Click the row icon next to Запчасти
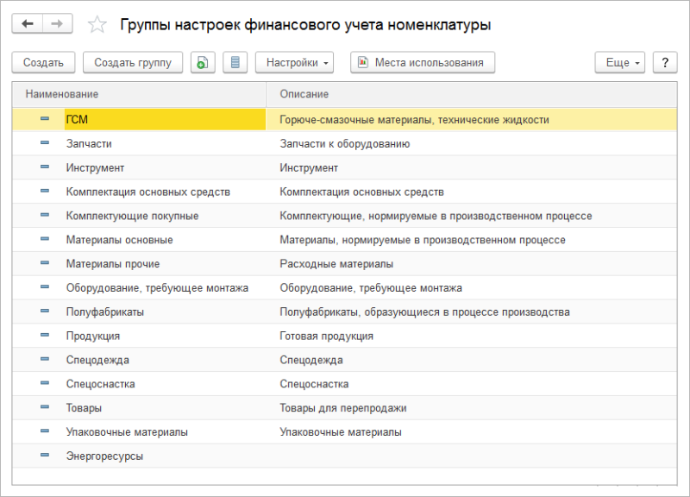 [45, 142]
